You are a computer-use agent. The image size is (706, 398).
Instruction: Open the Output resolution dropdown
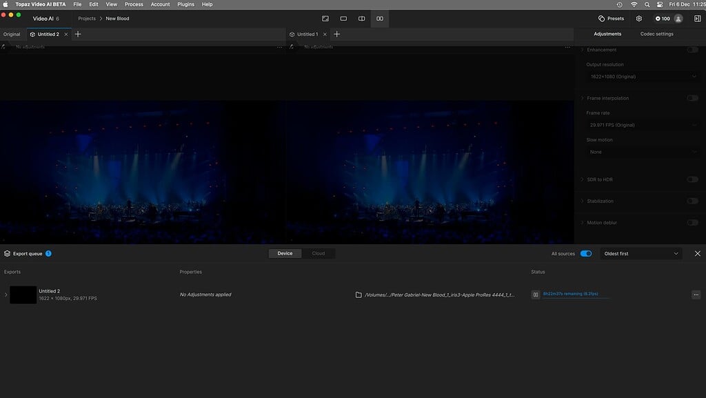point(641,76)
